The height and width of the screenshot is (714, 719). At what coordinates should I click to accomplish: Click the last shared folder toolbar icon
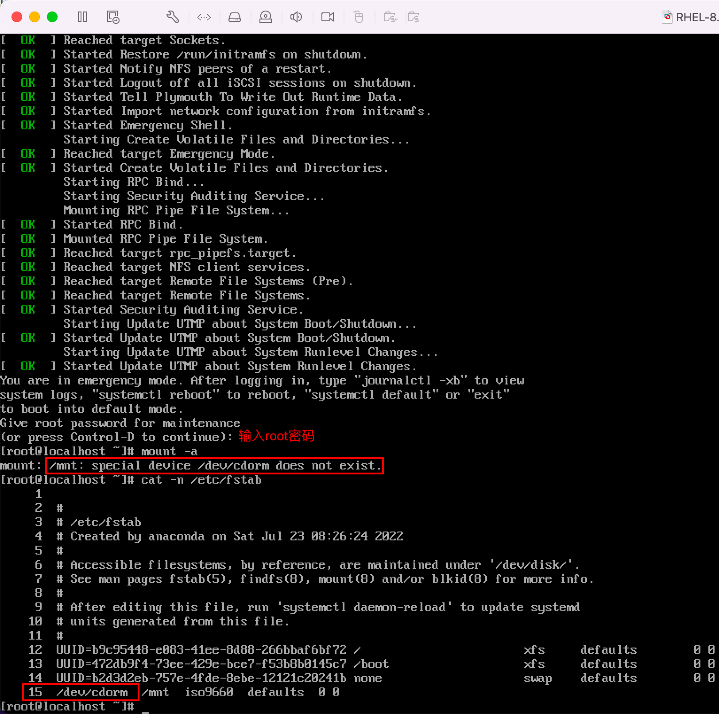point(414,17)
